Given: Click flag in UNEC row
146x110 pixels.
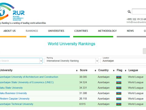Looking at the screenshot, I should tap(119, 82).
